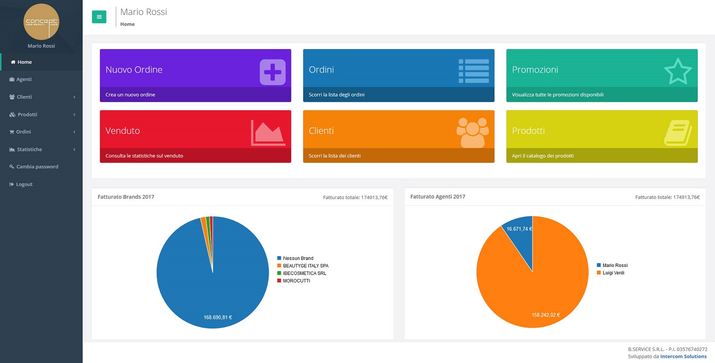Screen dimensions: 715x363
Task: Toggle Luigi Verdi legend entry in chart
Action: click(x=613, y=273)
